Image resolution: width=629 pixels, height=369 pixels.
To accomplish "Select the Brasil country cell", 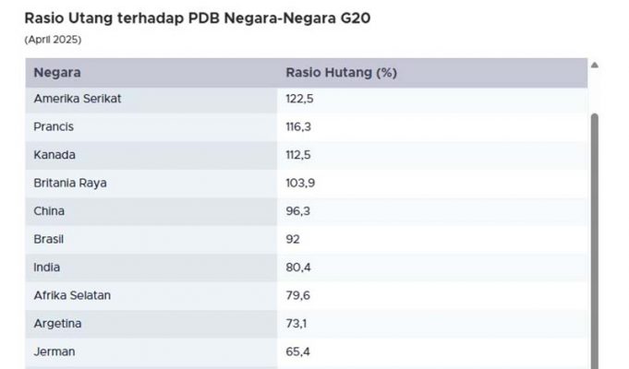I will pos(51,239).
